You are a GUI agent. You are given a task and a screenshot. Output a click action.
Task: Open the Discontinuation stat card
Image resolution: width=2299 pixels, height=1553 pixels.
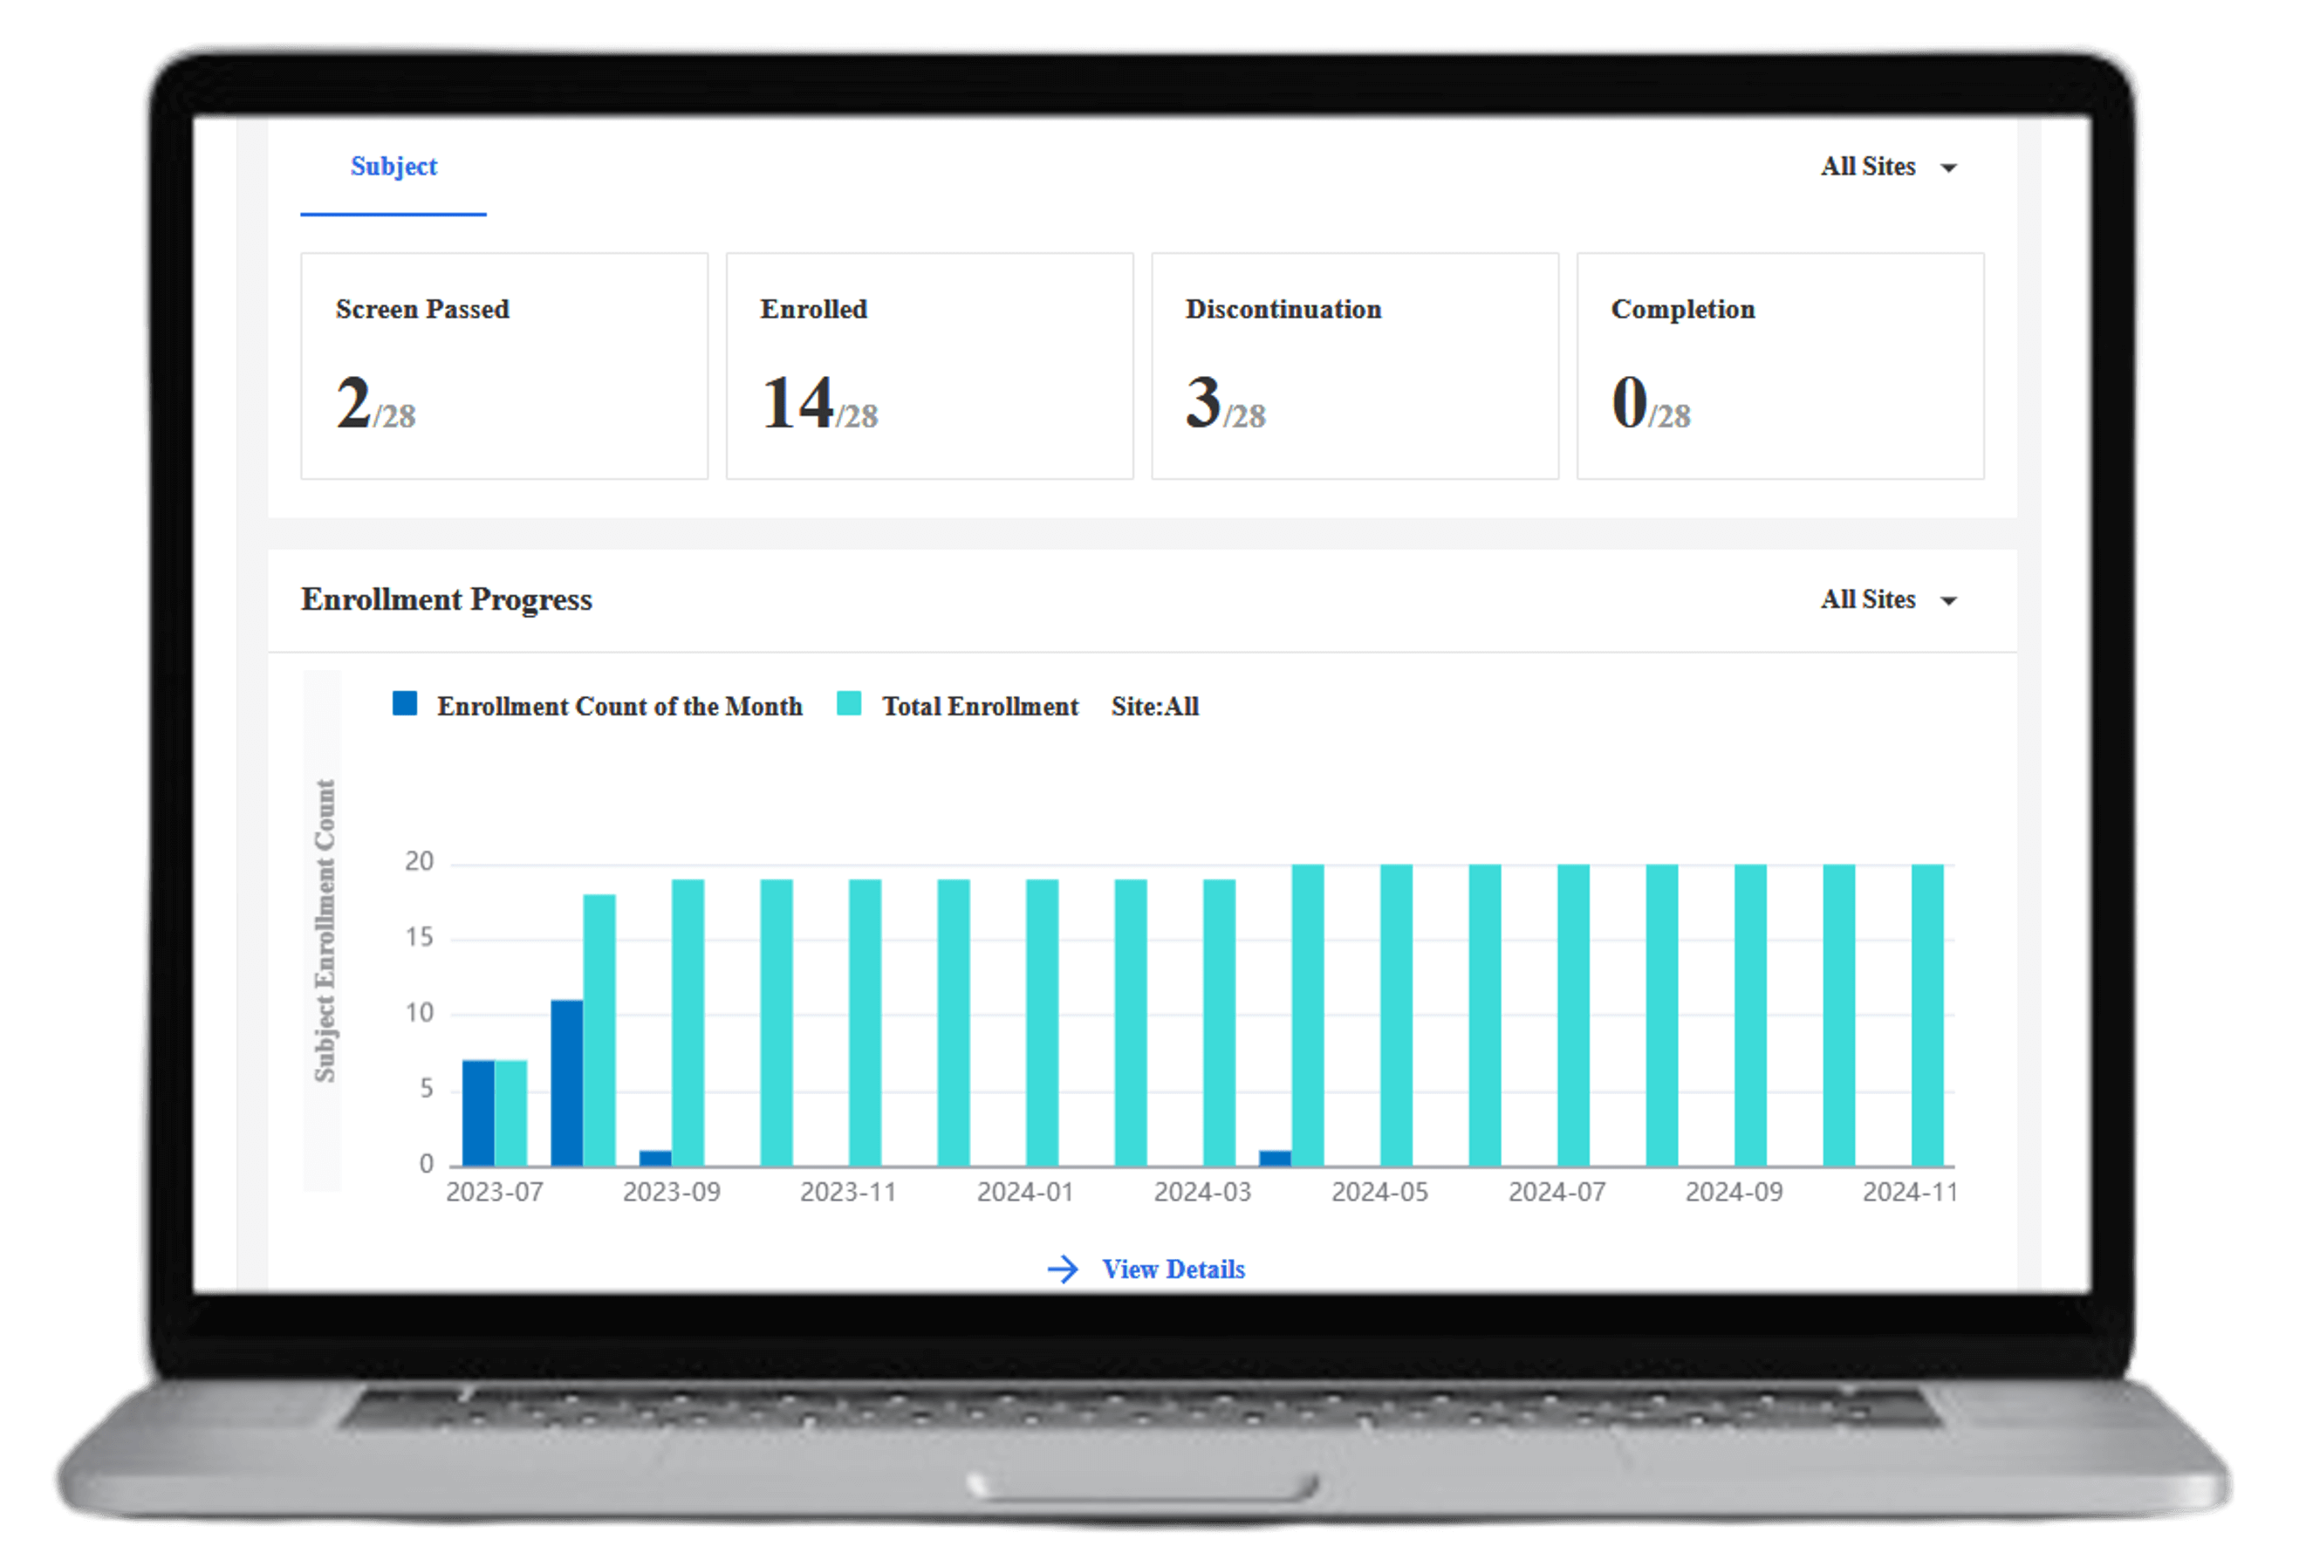(1355, 366)
